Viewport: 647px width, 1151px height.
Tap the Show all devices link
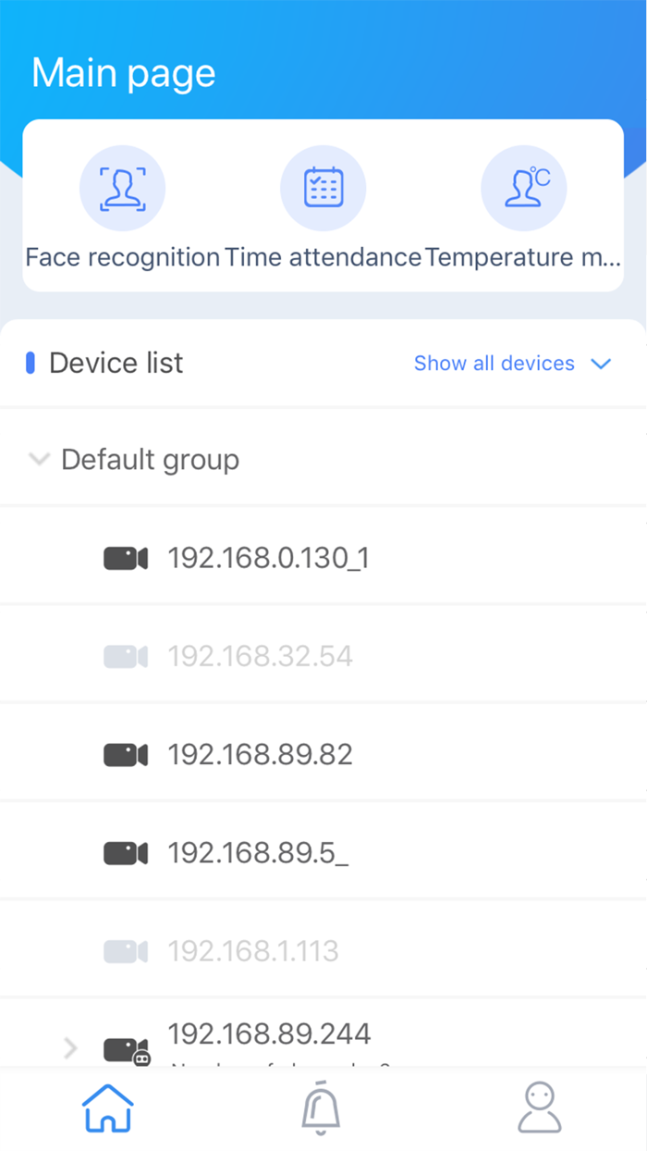(x=494, y=364)
